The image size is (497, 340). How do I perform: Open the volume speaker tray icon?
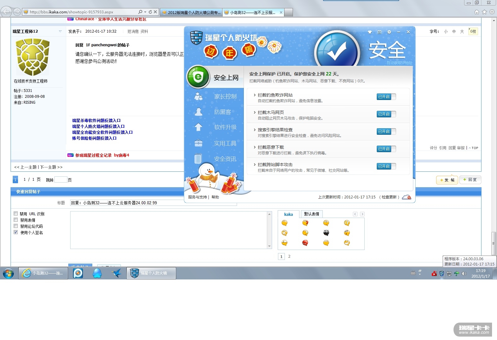(464, 274)
